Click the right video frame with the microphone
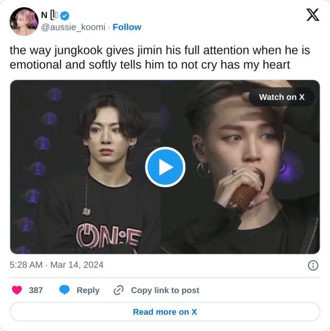 click(240, 167)
